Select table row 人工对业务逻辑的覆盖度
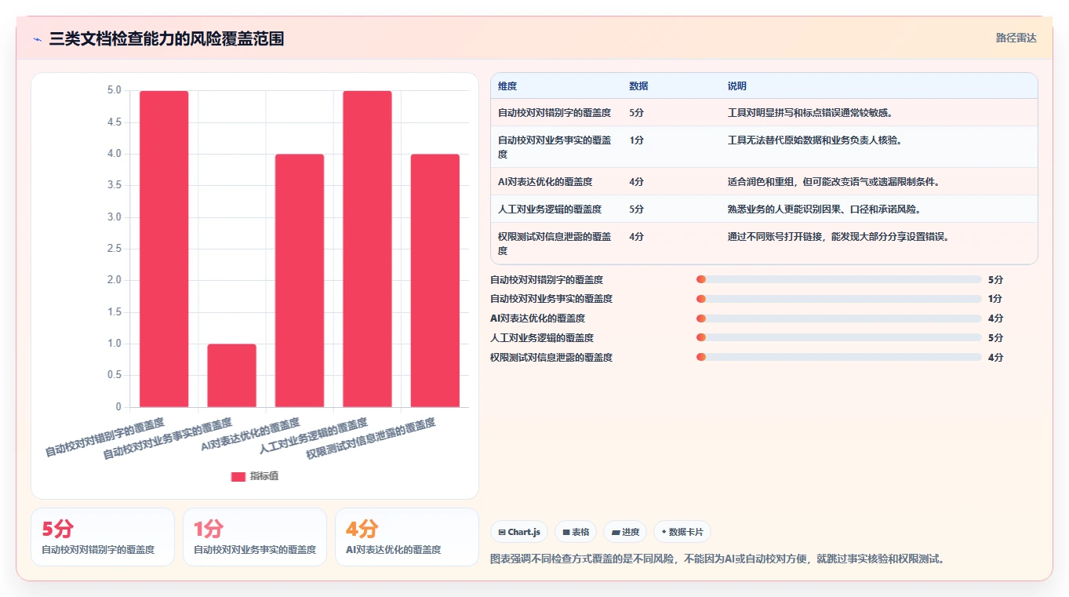 coord(764,209)
